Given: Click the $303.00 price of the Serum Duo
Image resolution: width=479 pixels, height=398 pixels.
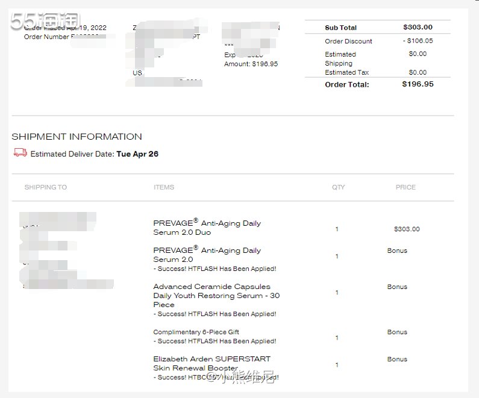Looking at the screenshot, I should [x=407, y=229].
